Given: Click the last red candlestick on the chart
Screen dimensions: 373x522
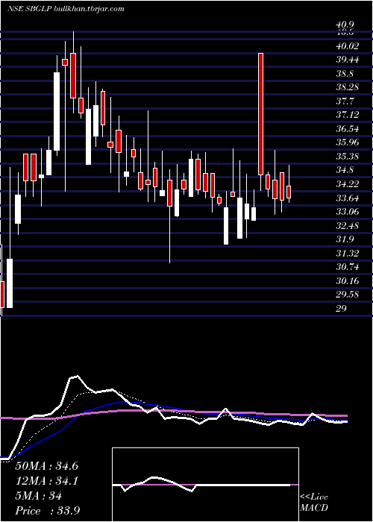Looking at the screenshot, I should (289, 192).
